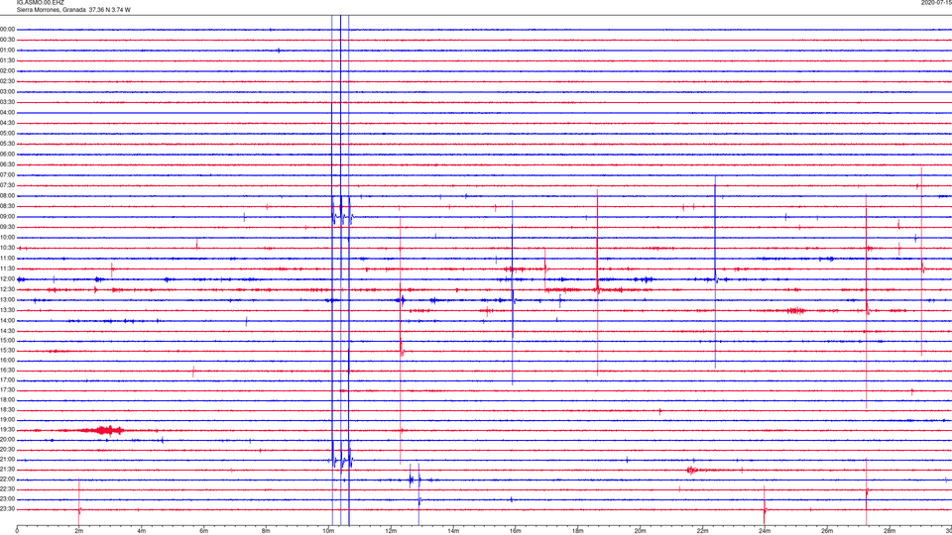952x535 pixels.
Task: Pick the 10:30 time label
Action: pyautogui.click(x=8, y=248)
